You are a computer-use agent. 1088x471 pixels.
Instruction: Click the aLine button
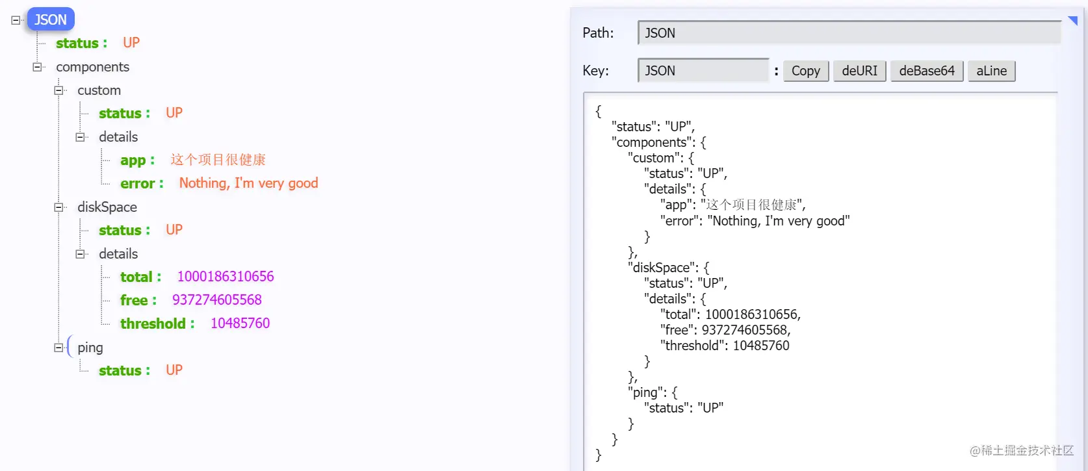pos(991,71)
